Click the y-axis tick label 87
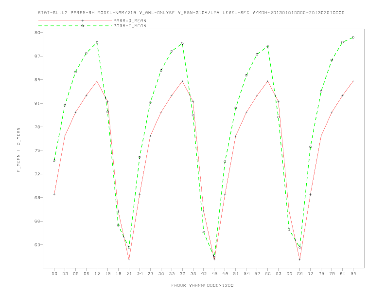385x298 pixels. click(38, 56)
